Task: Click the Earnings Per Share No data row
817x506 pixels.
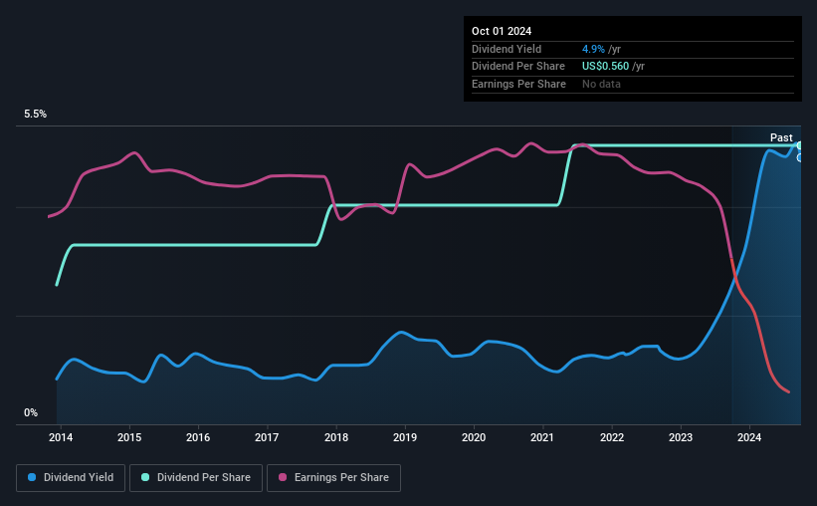Action: tap(633, 84)
